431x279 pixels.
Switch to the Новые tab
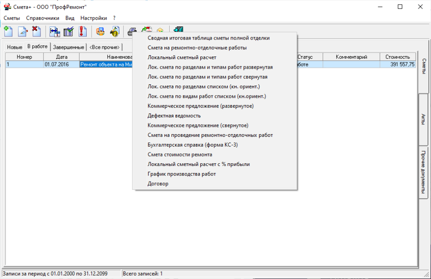tap(14, 47)
